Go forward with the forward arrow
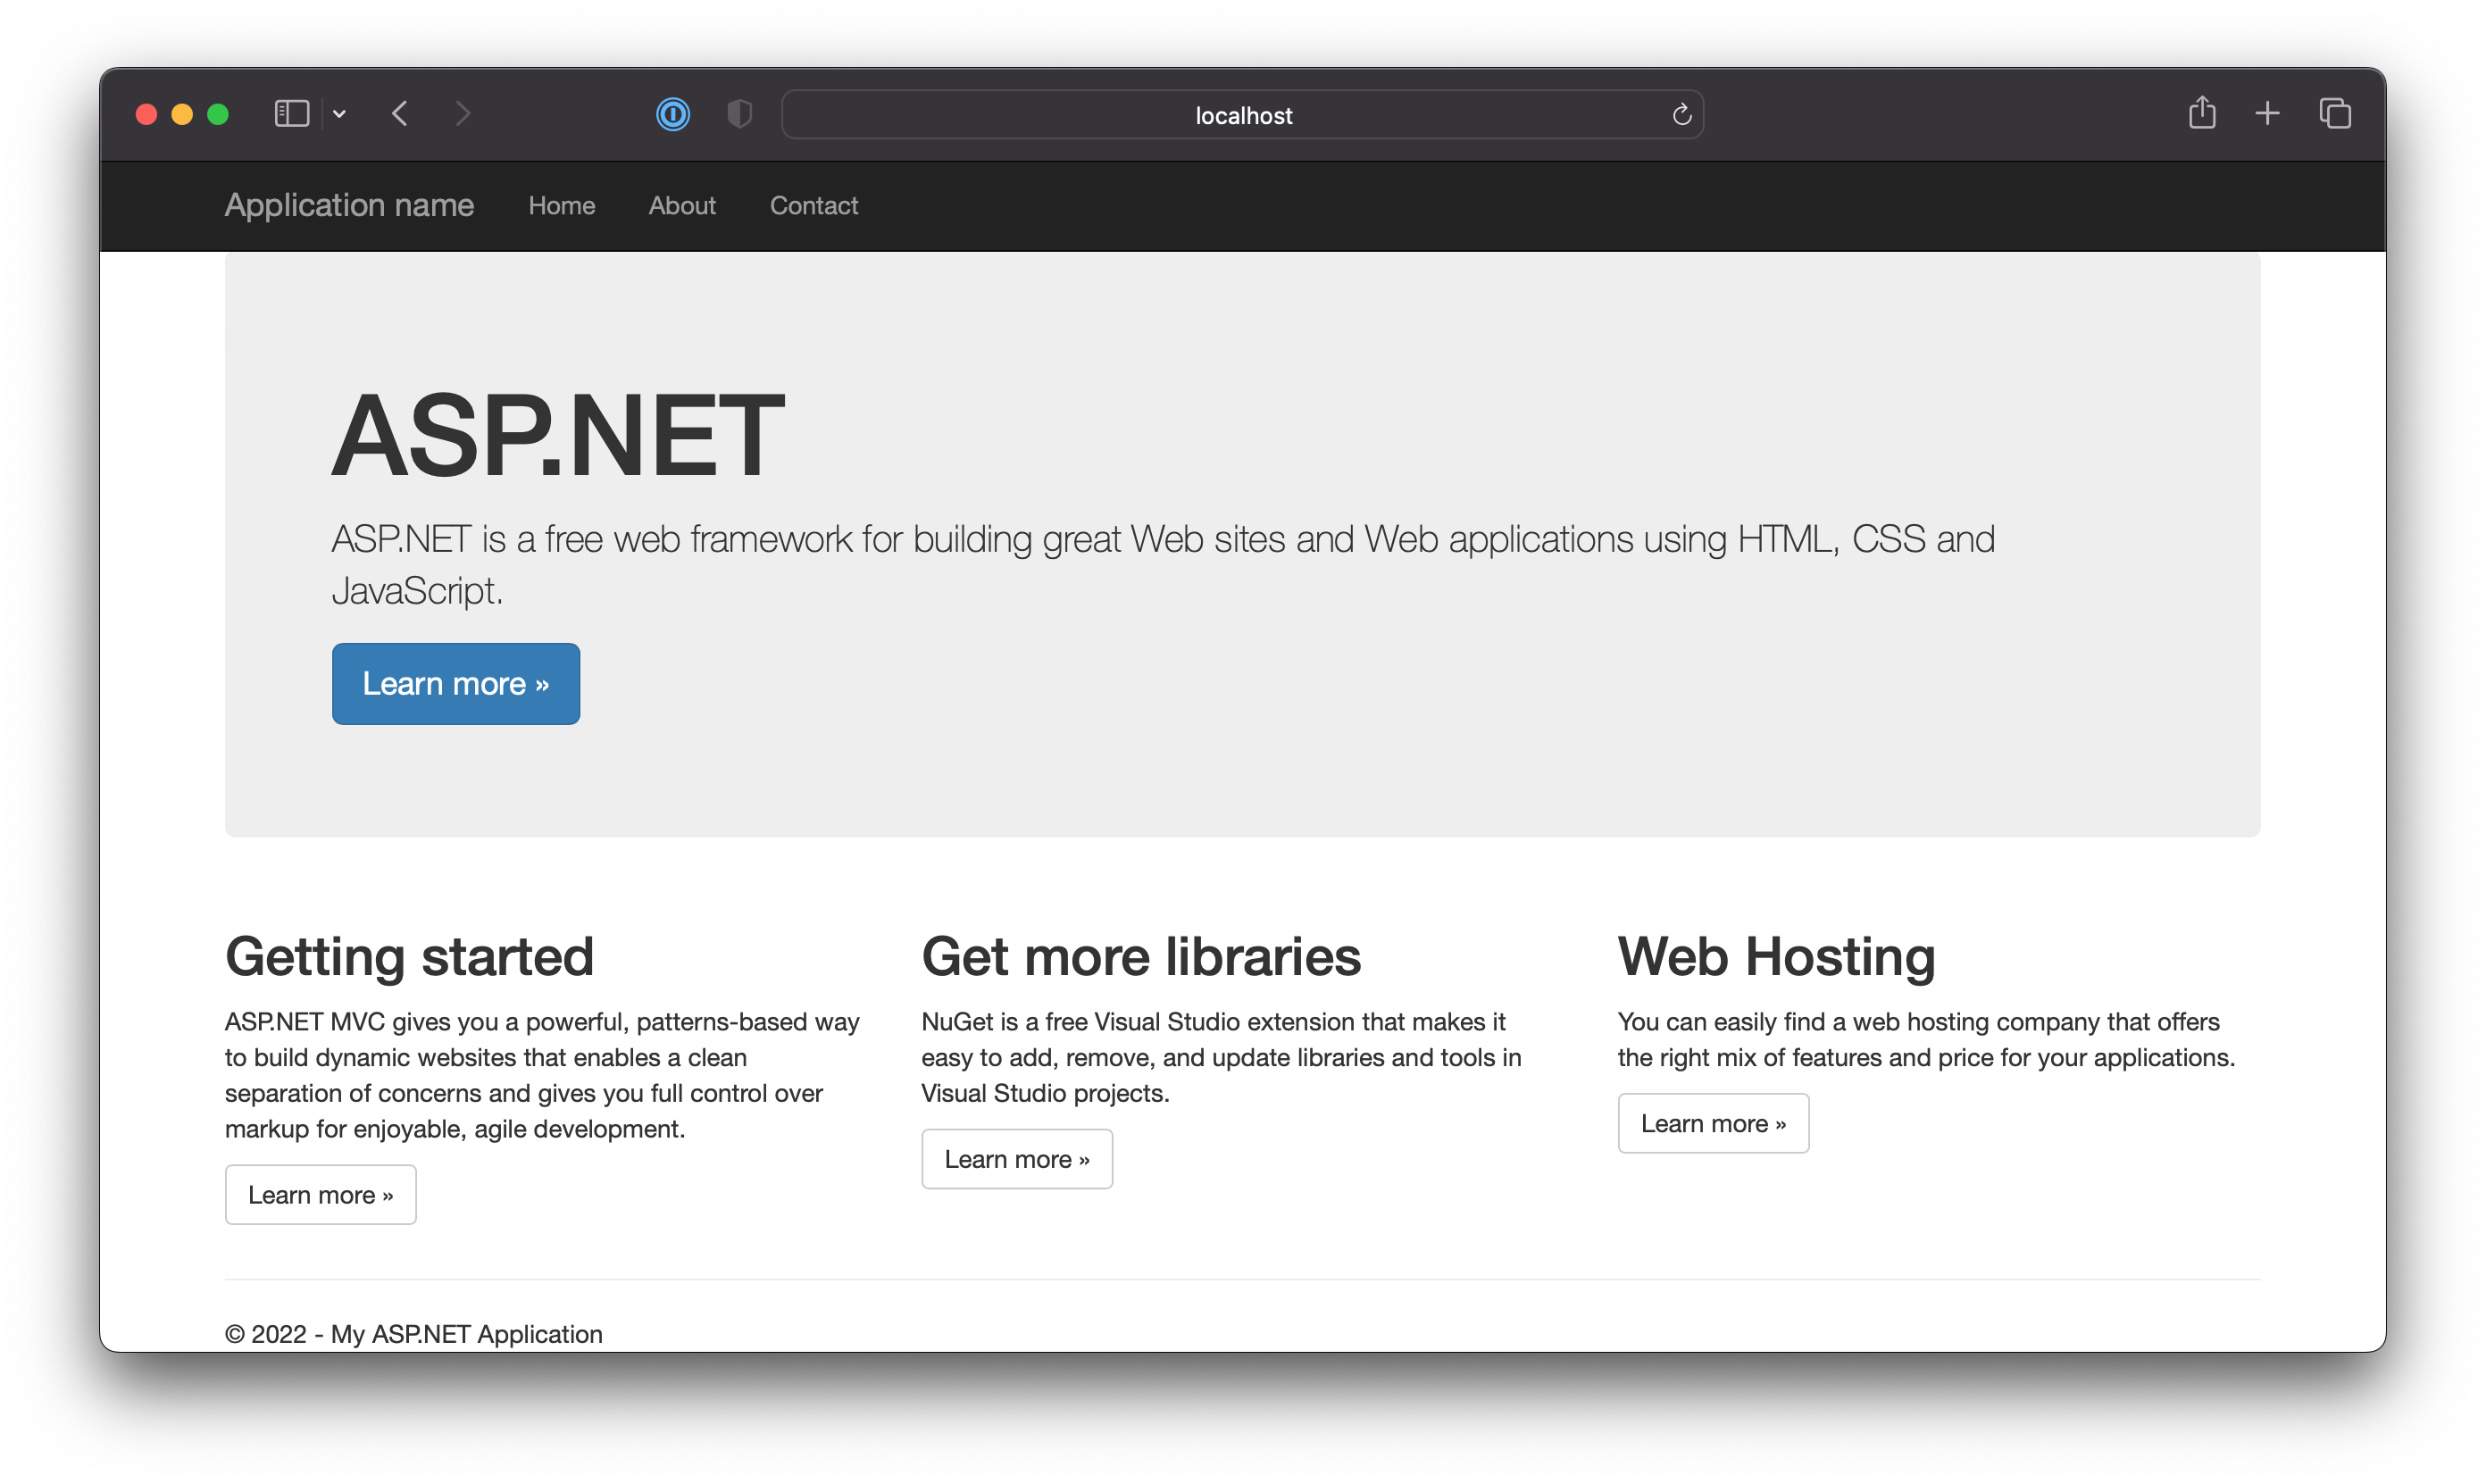The image size is (2486, 1484). 462,114
